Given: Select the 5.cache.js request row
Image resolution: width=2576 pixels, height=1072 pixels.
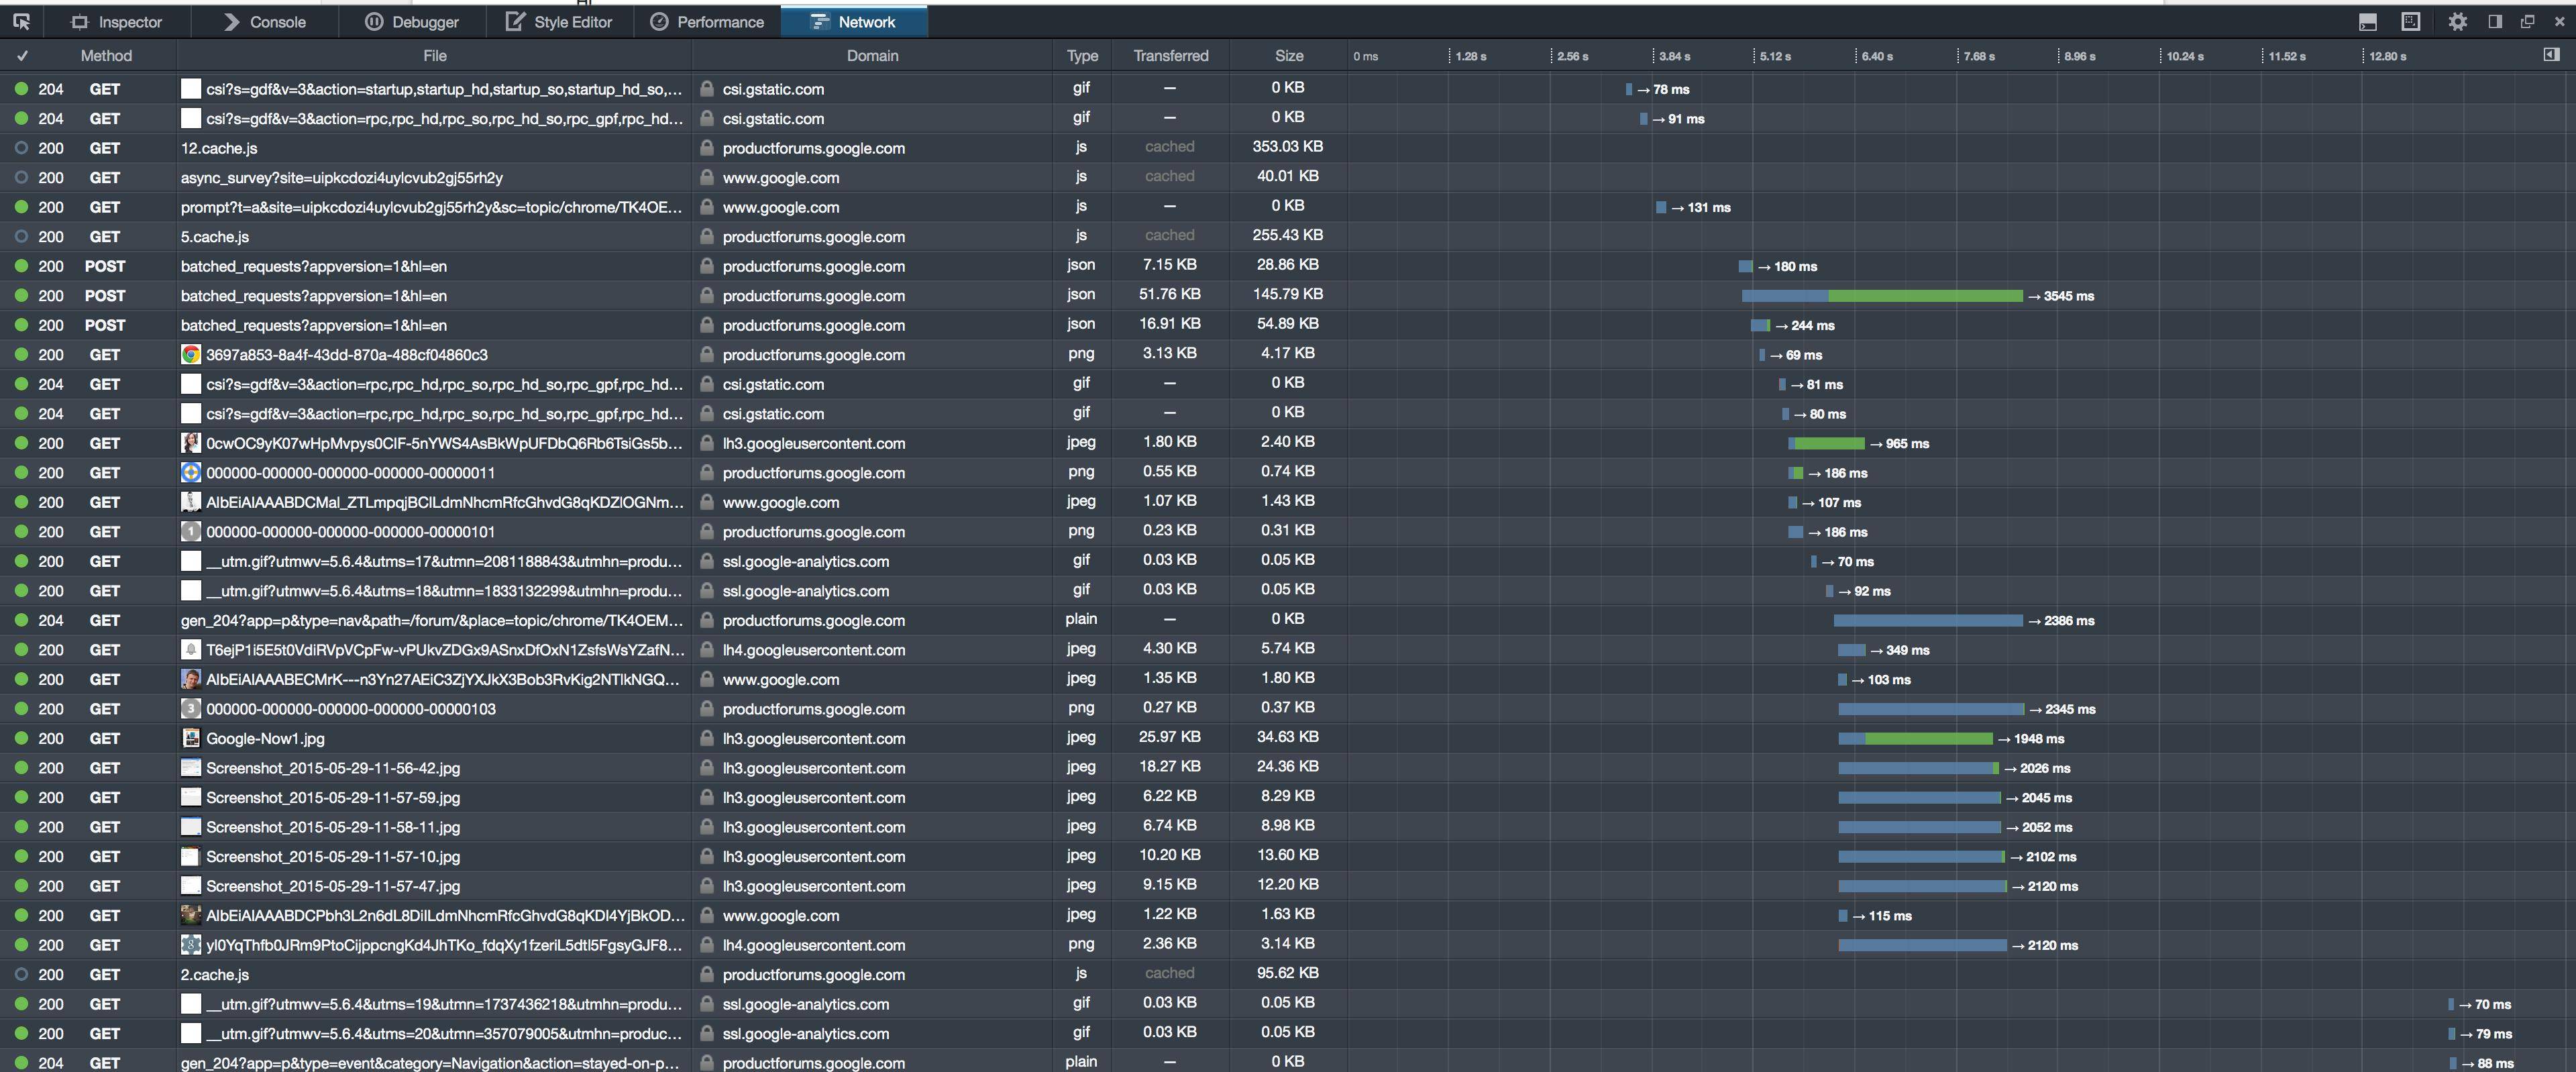Looking at the screenshot, I should click(1288, 237).
